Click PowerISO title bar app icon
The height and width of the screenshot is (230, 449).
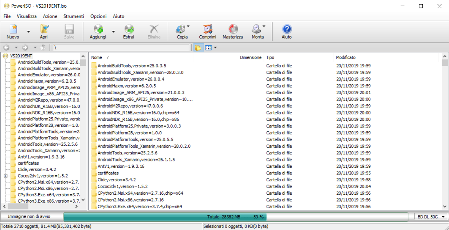click(6, 6)
